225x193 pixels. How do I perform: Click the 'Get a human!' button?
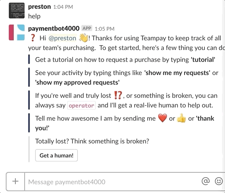click(x=56, y=155)
